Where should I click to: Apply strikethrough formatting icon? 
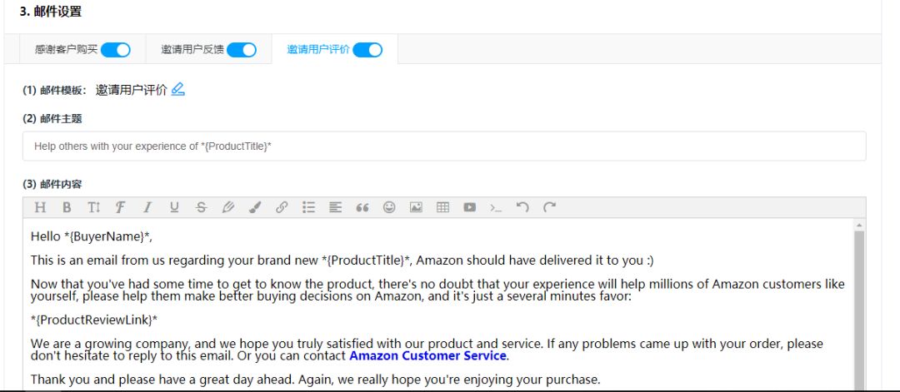[x=201, y=207]
